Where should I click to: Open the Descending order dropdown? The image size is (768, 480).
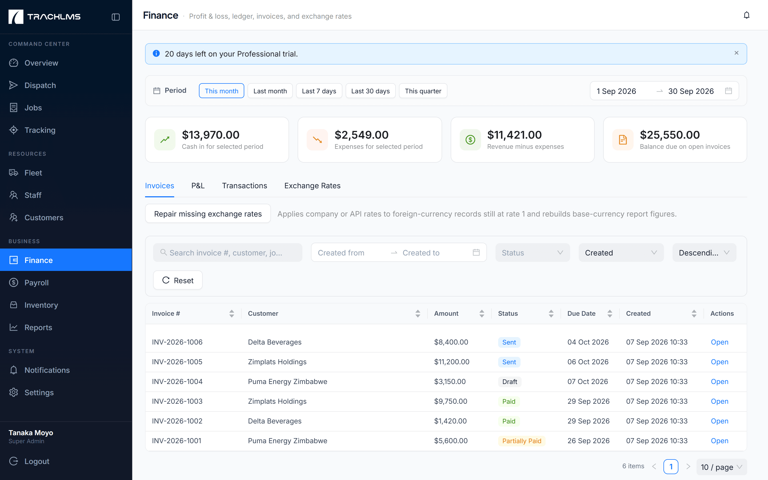[704, 253]
